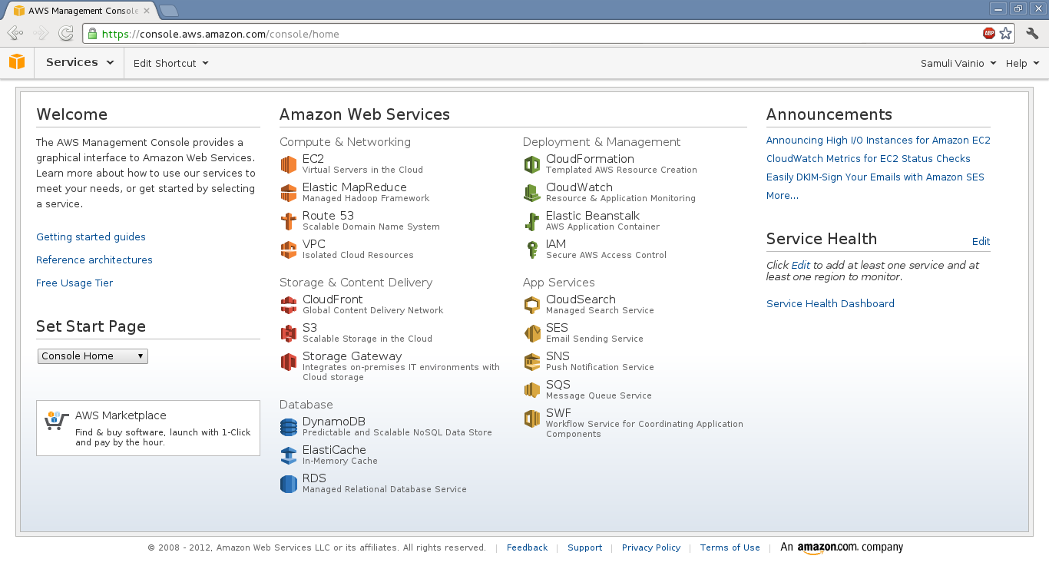Click the Storage Gateway icon
1049x569 pixels.
click(289, 362)
